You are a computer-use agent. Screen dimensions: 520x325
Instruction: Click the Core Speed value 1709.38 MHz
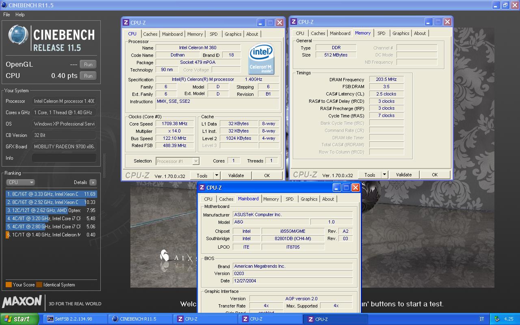pos(175,124)
